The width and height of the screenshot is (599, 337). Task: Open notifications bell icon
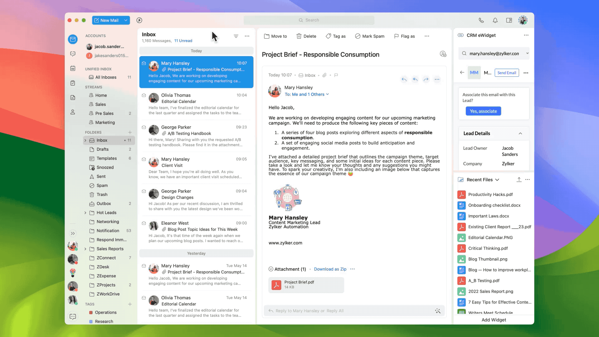pyautogui.click(x=495, y=20)
